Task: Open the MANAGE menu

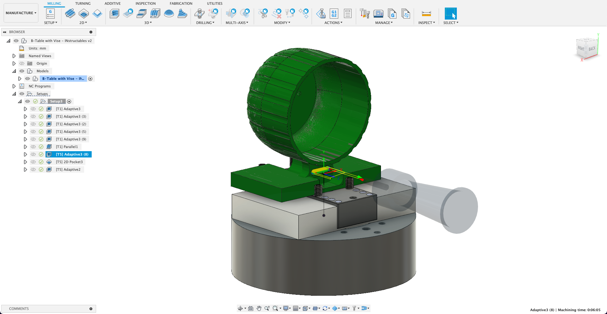Action: point(384,23)
